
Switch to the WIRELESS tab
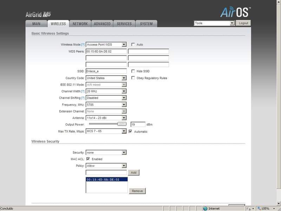click(58, 24)
